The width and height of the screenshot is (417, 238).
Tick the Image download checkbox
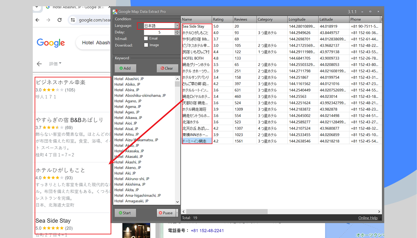tap(146, 45)
